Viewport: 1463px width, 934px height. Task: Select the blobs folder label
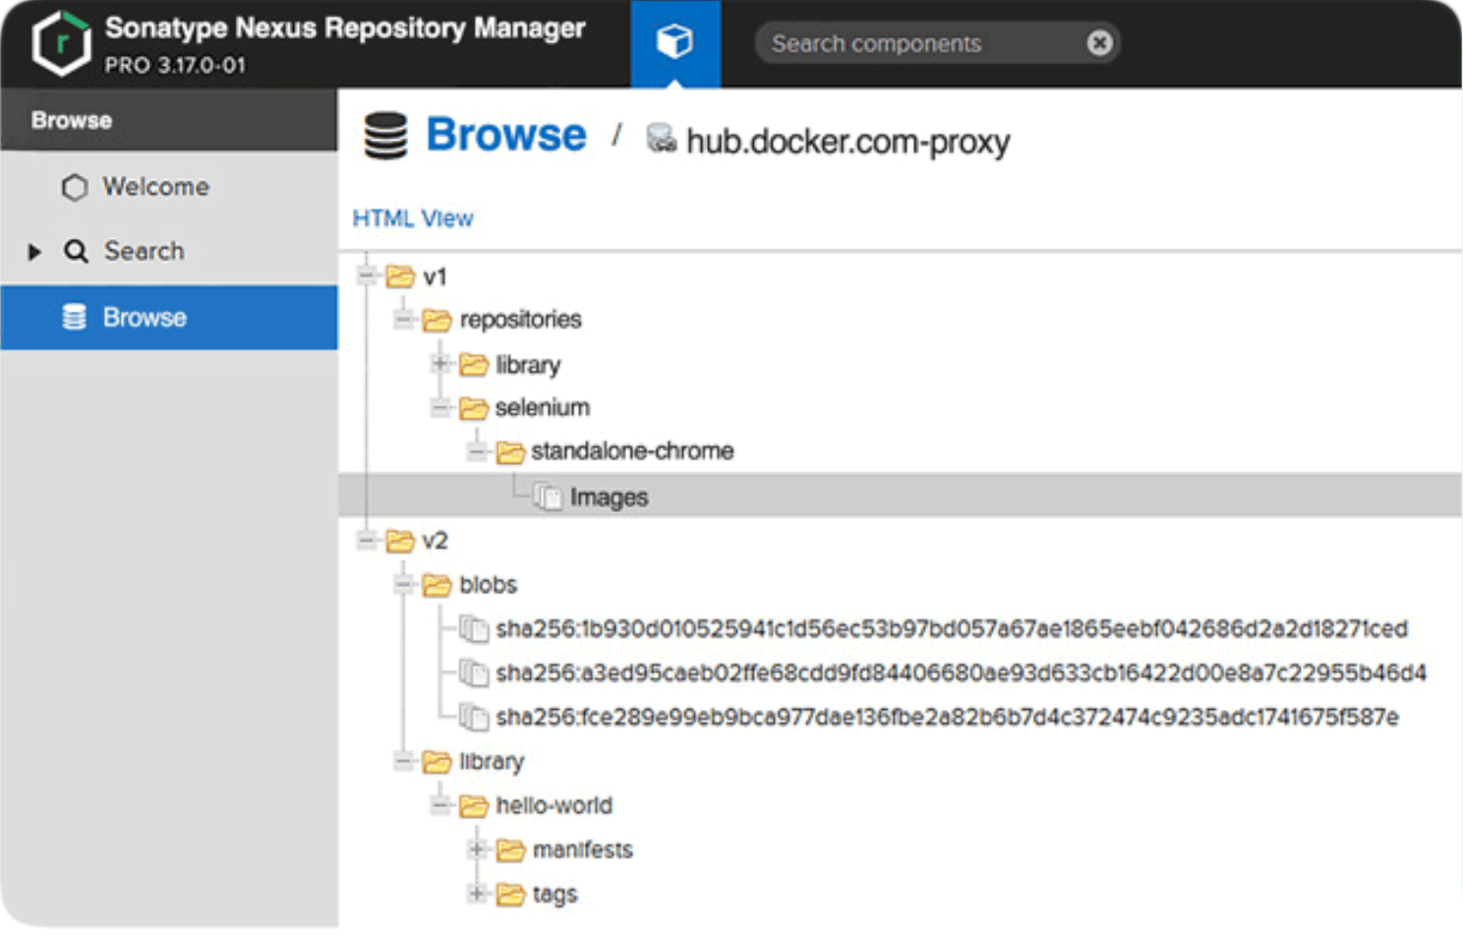tap(488, 585)
